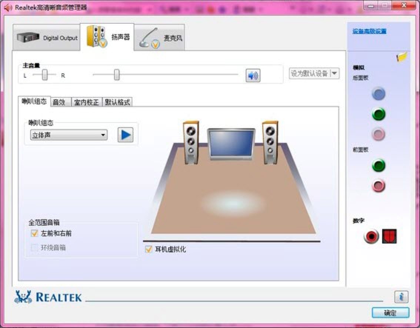Mute the speakers via the speaker volume icon
The width and height of the screenshot is (420, 328).
[x=253, y=75]
